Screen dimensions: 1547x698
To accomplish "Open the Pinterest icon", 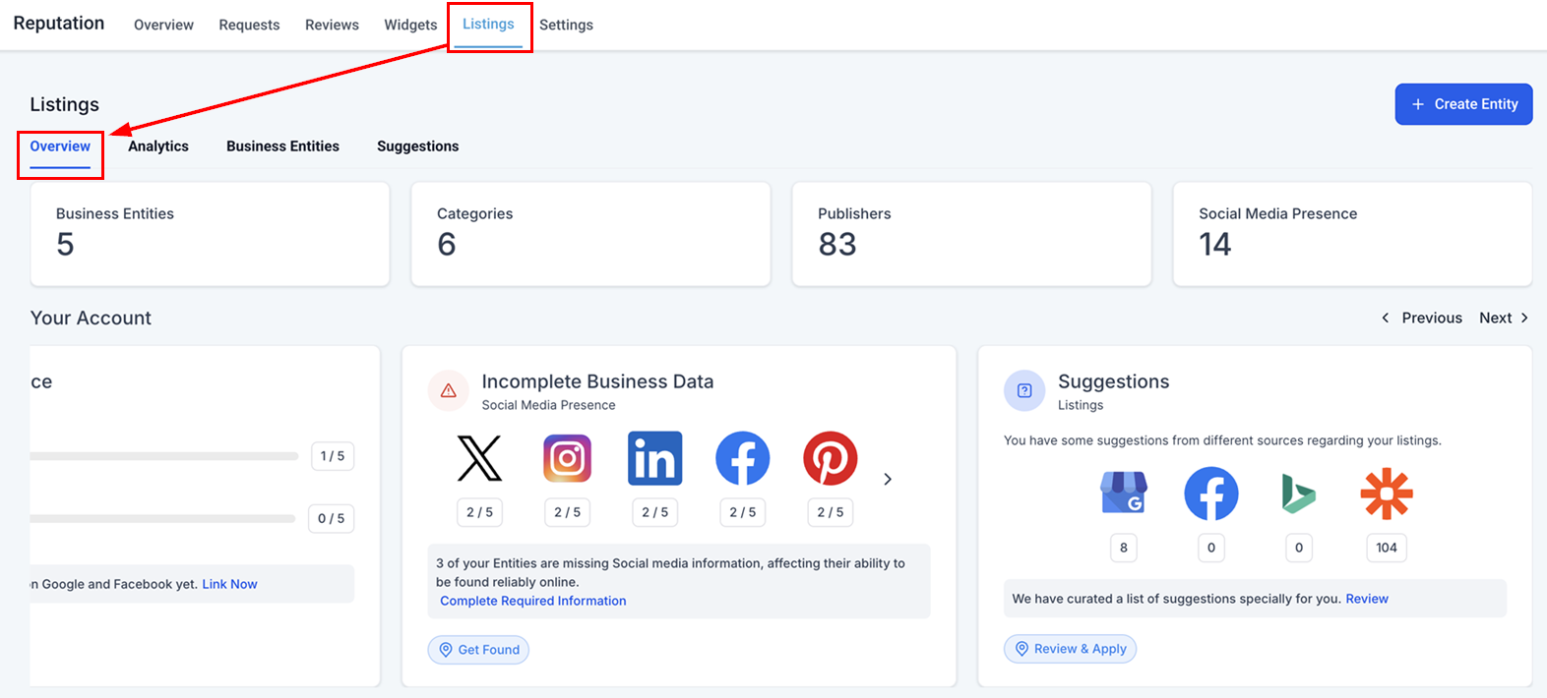I will pyautogui.click(x=830, y=459).
